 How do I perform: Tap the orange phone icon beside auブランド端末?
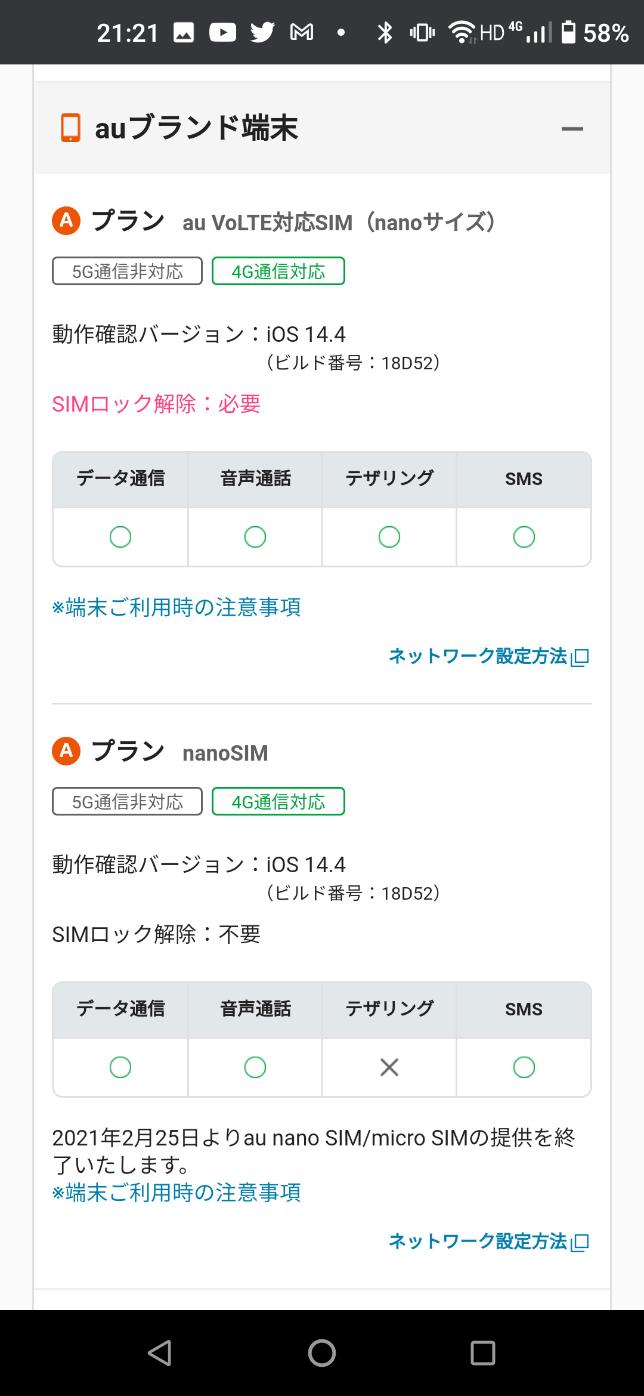click(70, 128)
